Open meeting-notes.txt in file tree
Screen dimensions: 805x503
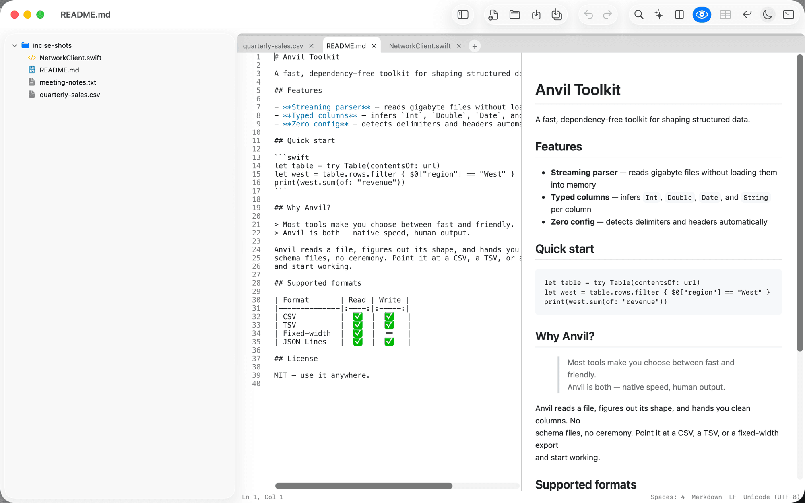68,82
